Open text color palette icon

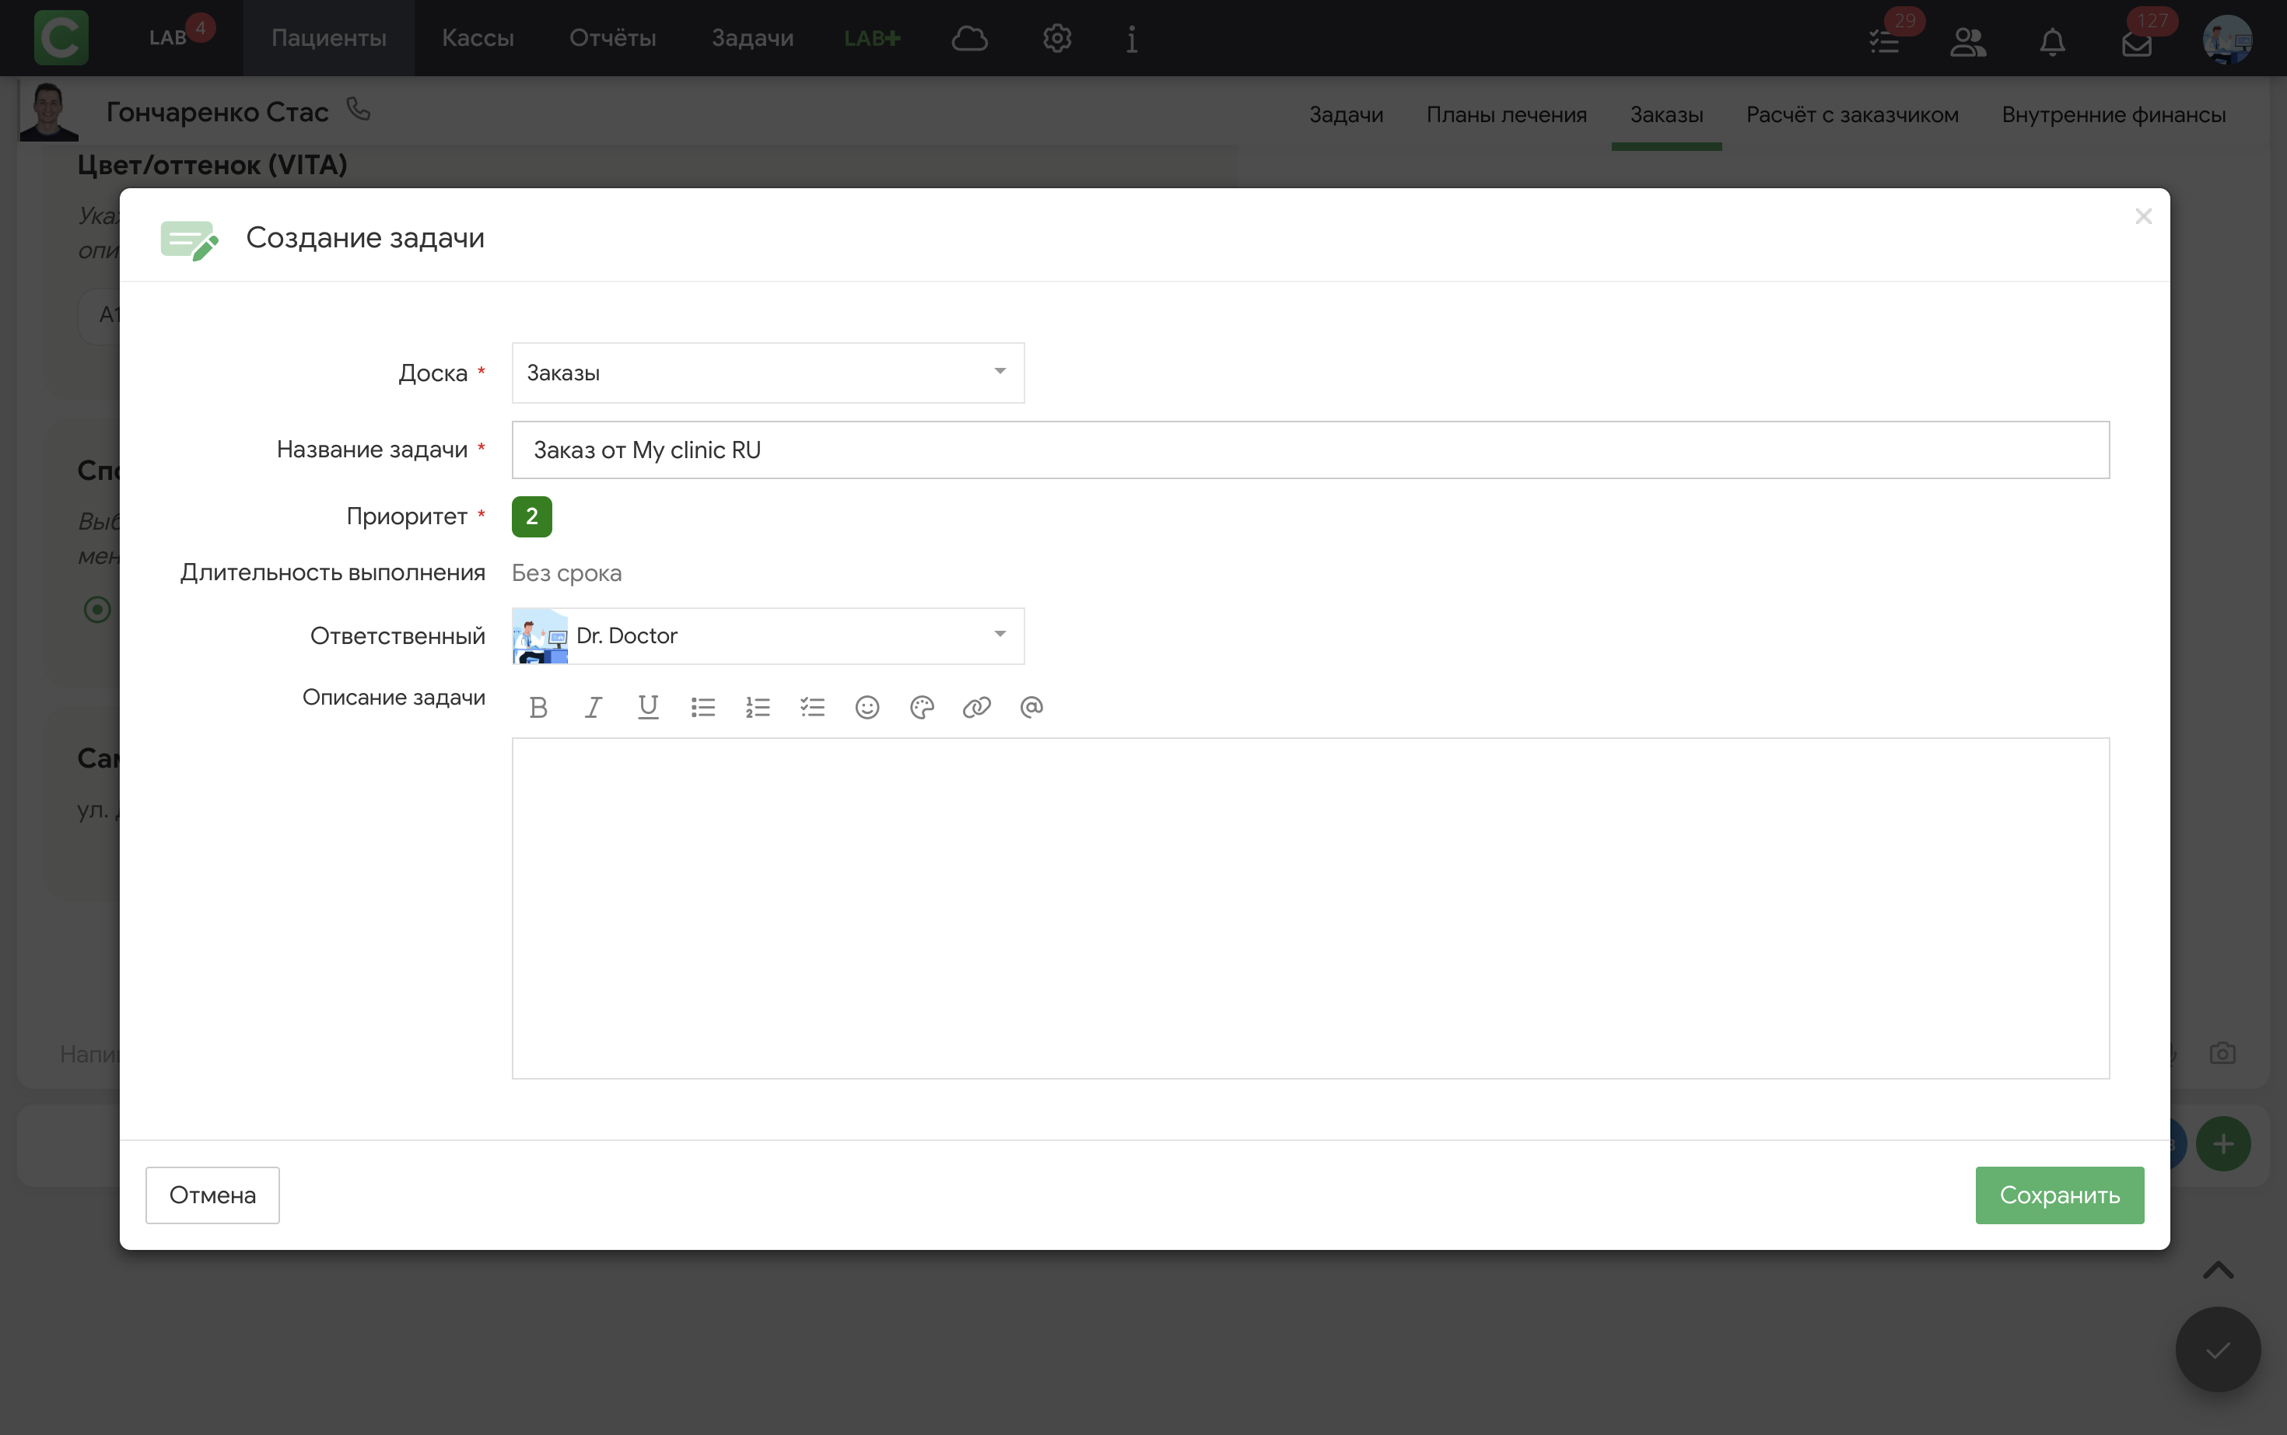[923, 707]
